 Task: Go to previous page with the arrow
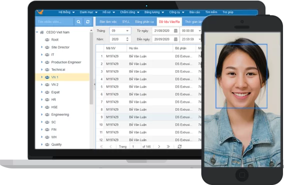click(111, 146)
